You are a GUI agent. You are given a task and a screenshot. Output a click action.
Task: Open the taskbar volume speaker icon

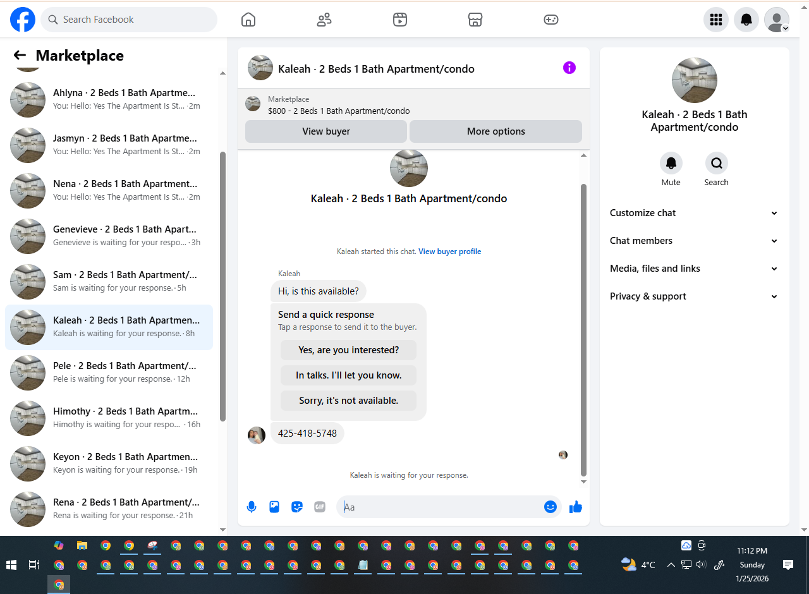pos(701,565)
